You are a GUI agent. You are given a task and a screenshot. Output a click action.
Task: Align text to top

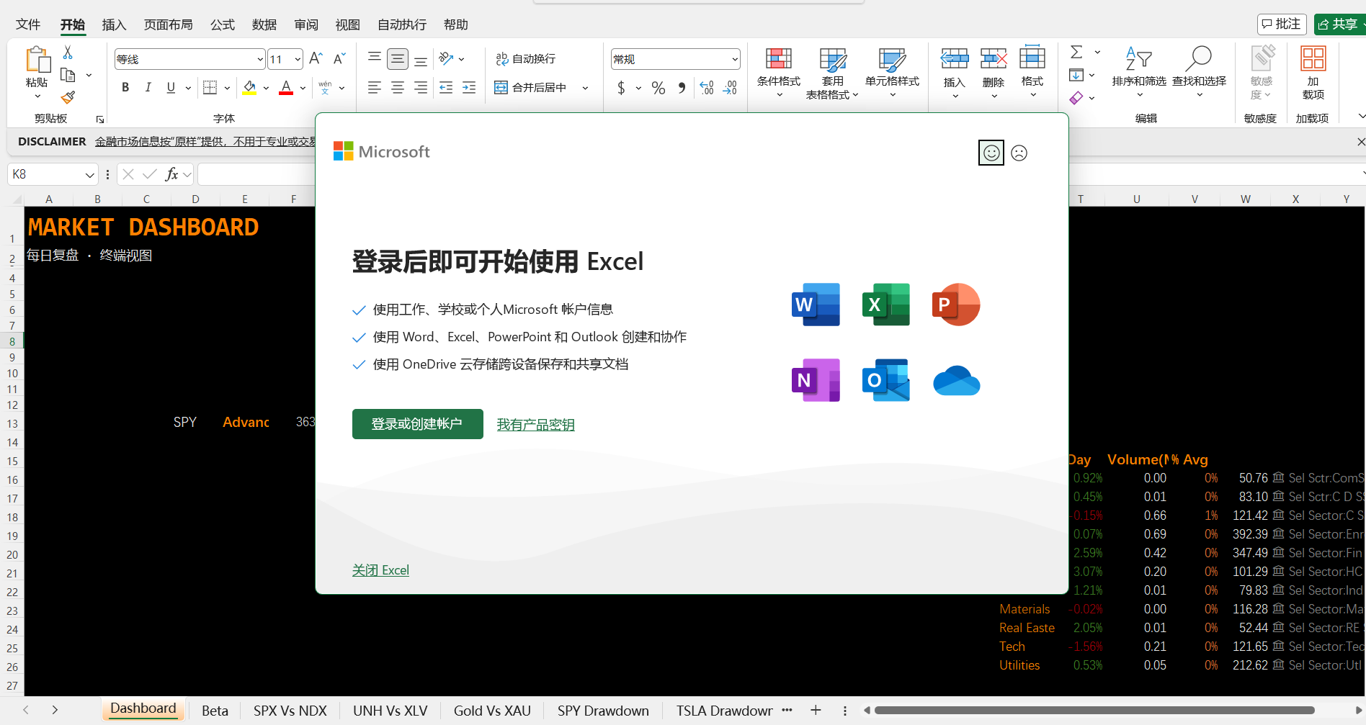375,58
